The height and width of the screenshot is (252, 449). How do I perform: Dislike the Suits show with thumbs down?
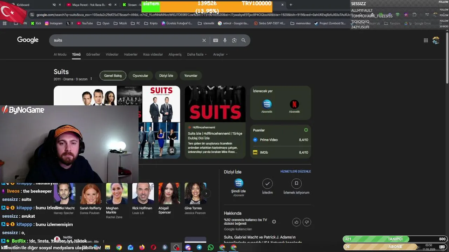307,222
